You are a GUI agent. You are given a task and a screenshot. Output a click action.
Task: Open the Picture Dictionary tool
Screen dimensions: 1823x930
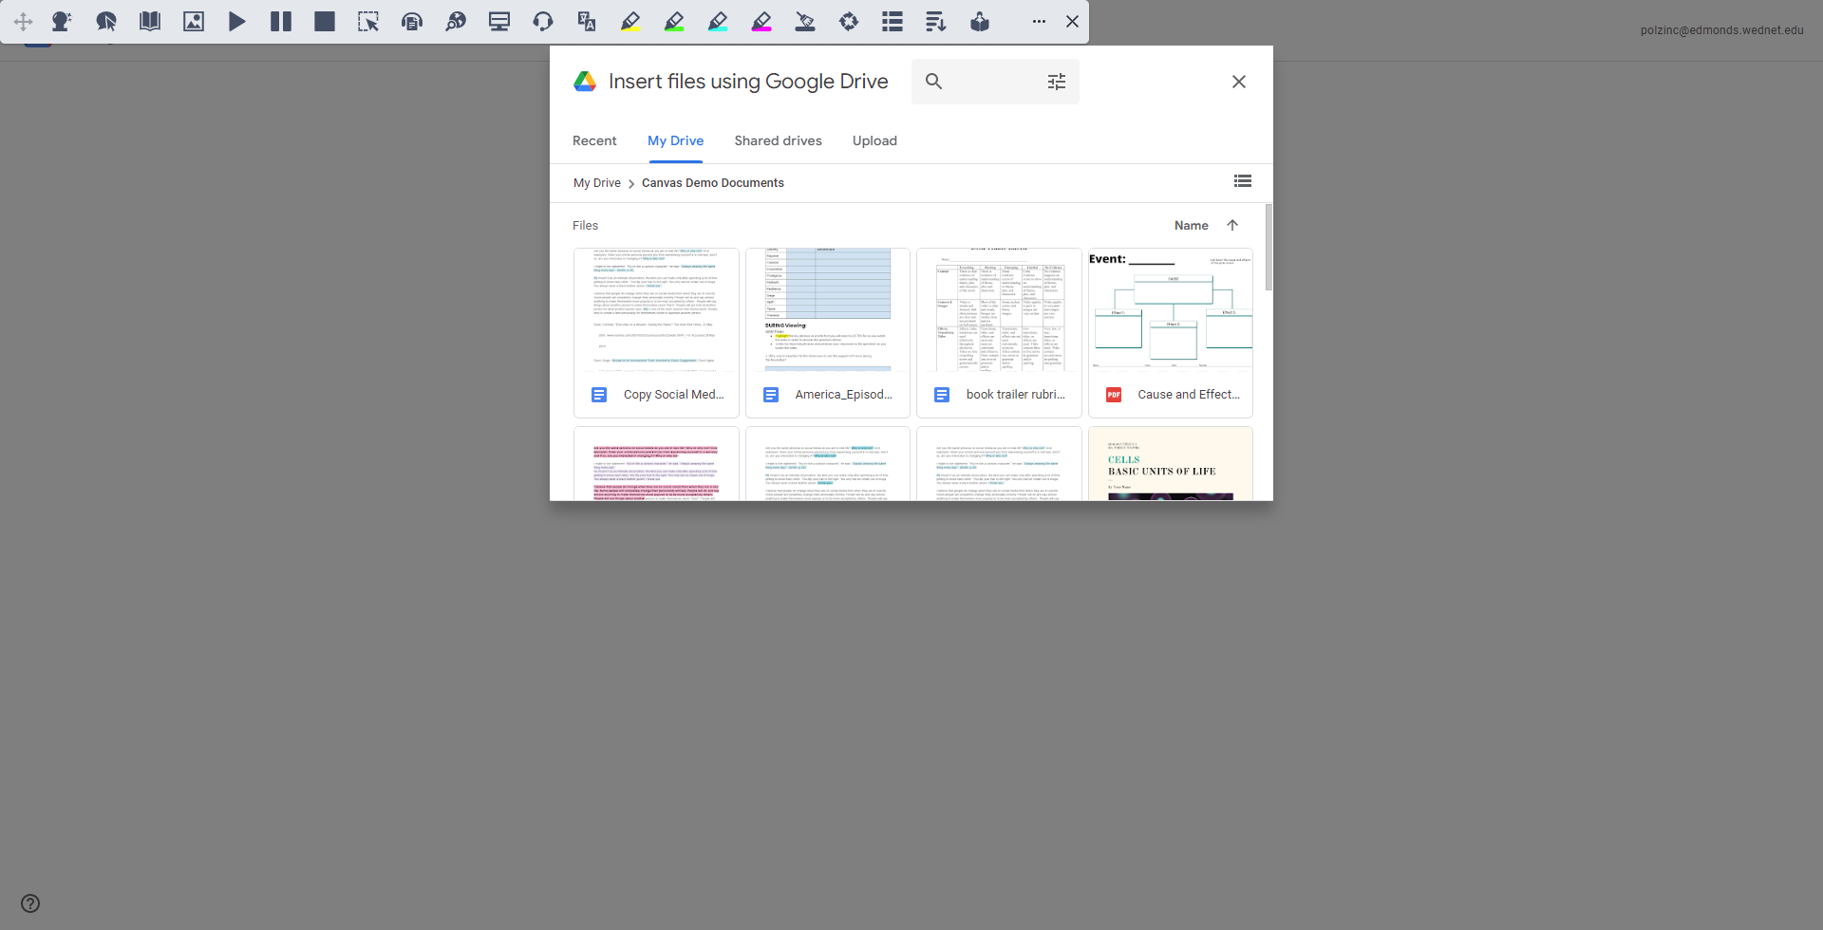(x=194, y=21)
